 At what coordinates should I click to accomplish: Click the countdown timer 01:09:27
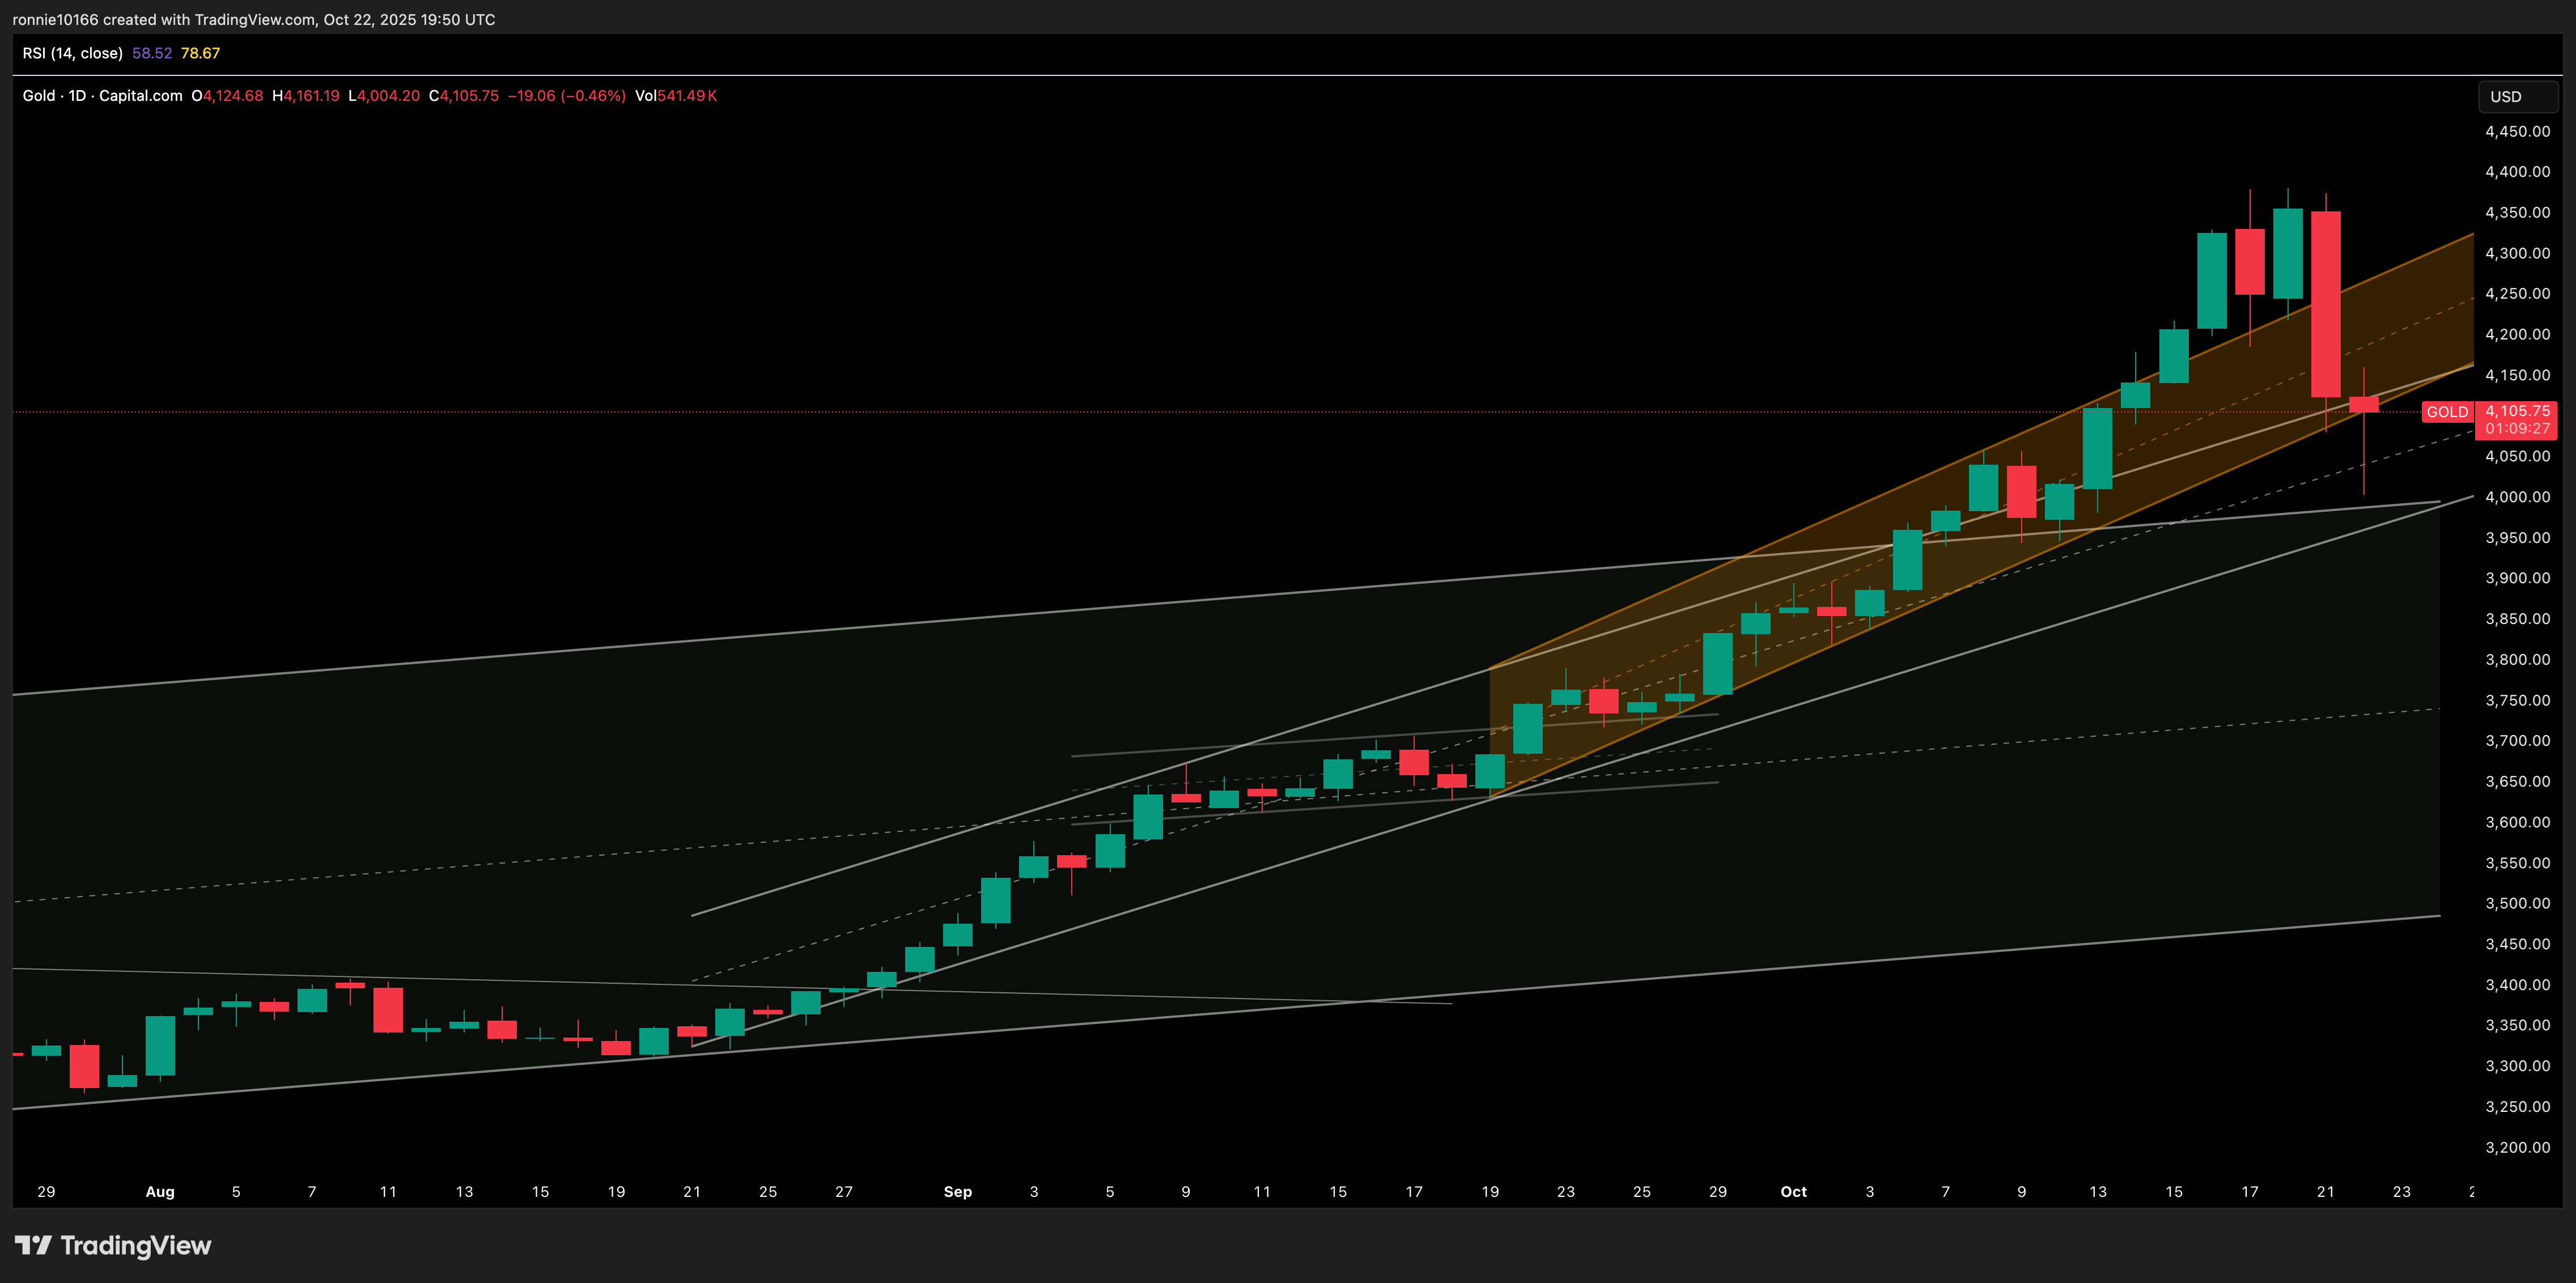click(2517, 429)
